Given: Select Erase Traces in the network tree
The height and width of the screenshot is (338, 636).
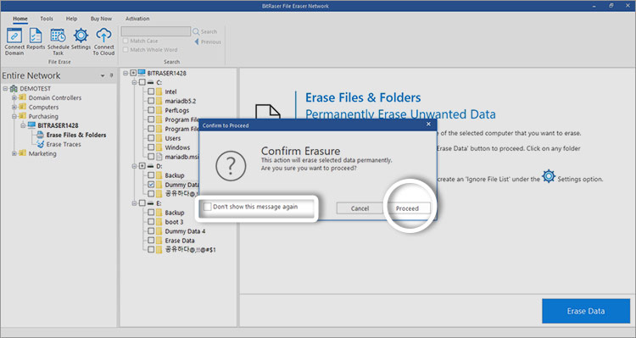Looking at the screenshot, I should coord(64,144).
